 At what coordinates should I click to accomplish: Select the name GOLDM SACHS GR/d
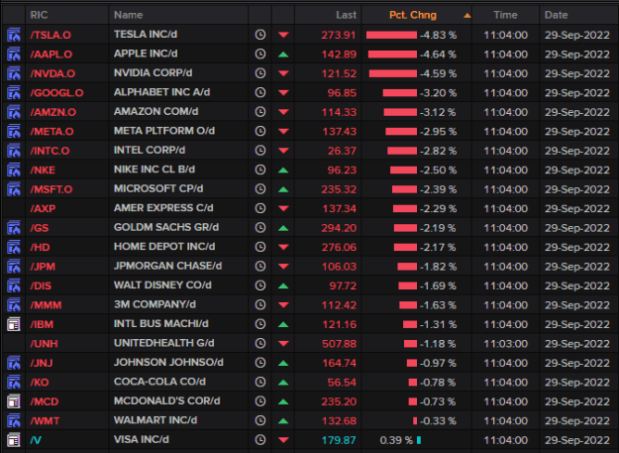click(x=166, y=227)
